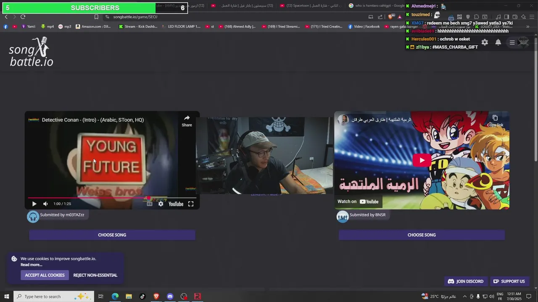Bookmark this page with the bookmark icon
538x302 pixels.
click(96, 17)
